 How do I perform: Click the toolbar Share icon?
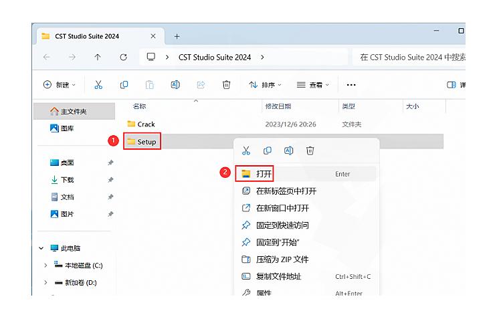point(201,84)
